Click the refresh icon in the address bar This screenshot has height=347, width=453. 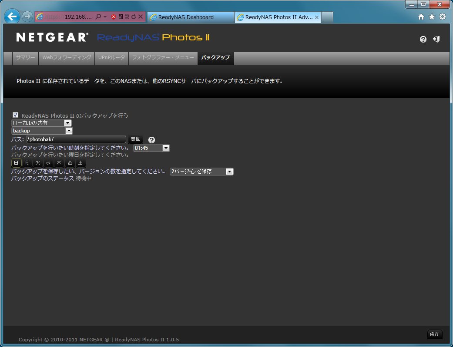pyautogui.click(x=134, y=17)
